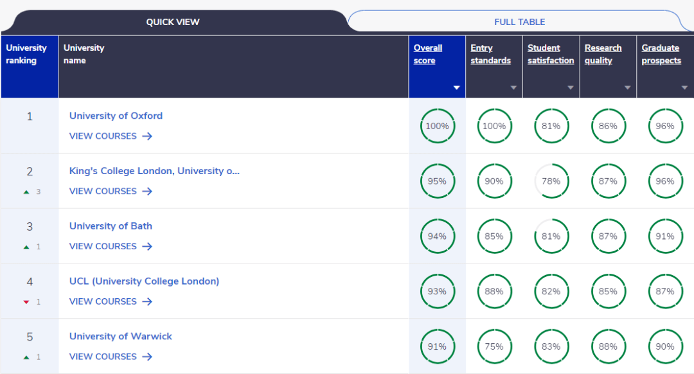The height and width of the screenshot is (374, 694).
Task: Click UCL student satisfaction 82% circle
Action: pyautogui.click(x=551, y=291)
